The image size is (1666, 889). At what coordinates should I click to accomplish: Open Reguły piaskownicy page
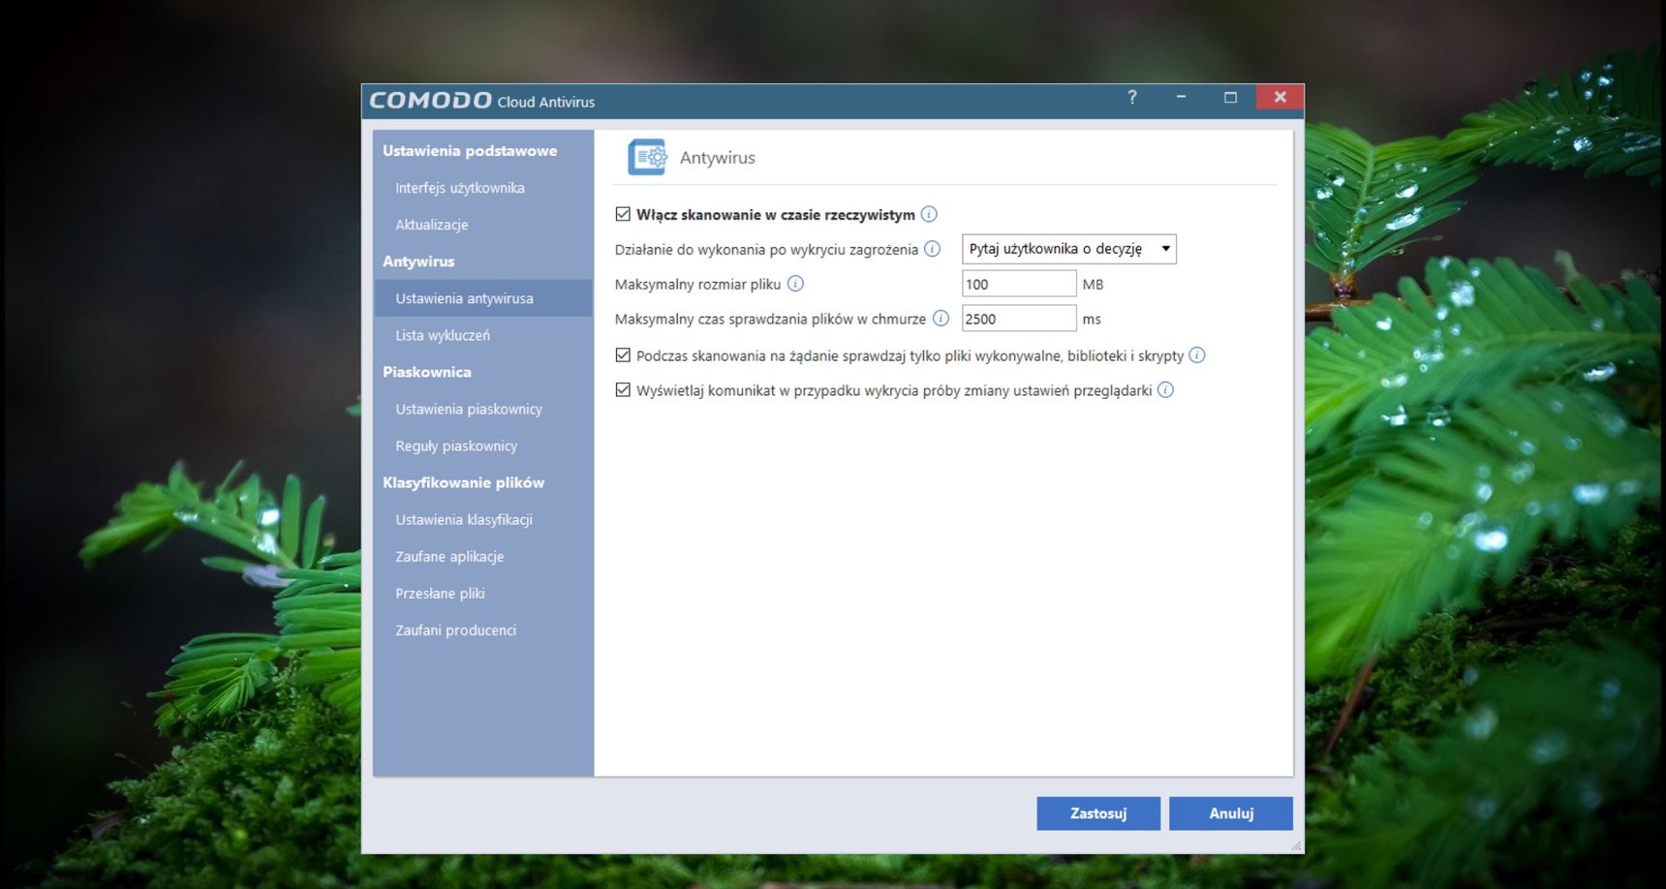coord(456,445)
